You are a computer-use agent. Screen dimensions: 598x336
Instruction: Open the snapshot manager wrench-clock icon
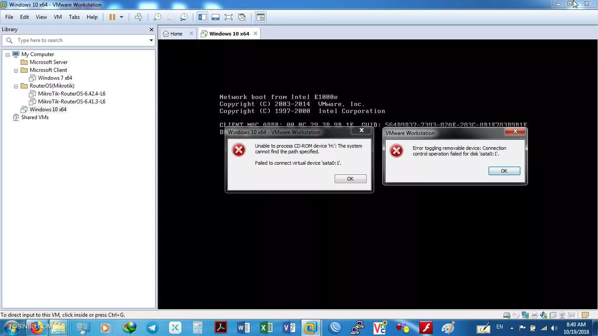tap(184, 17)
